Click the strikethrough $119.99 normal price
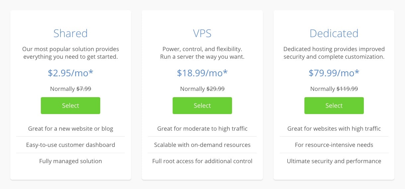405x189 pixels. click(347, 89)
